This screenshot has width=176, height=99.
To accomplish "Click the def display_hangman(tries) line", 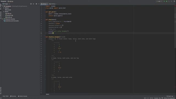I will coord(56,37).
